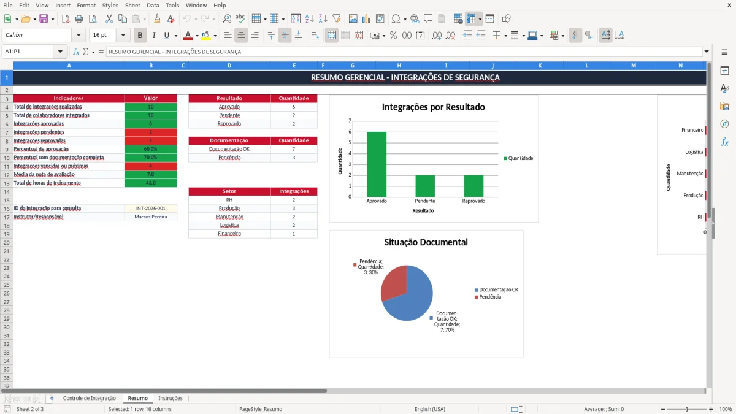Select row header 9
The height and width of the screenshot is (414, 736).
pyautogui.click(x=7, y=149)
